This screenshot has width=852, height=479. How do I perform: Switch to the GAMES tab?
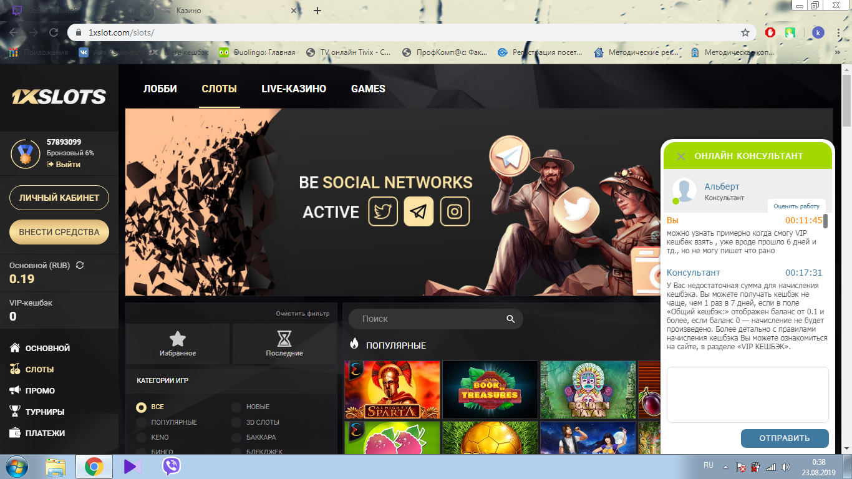point(368,89)
